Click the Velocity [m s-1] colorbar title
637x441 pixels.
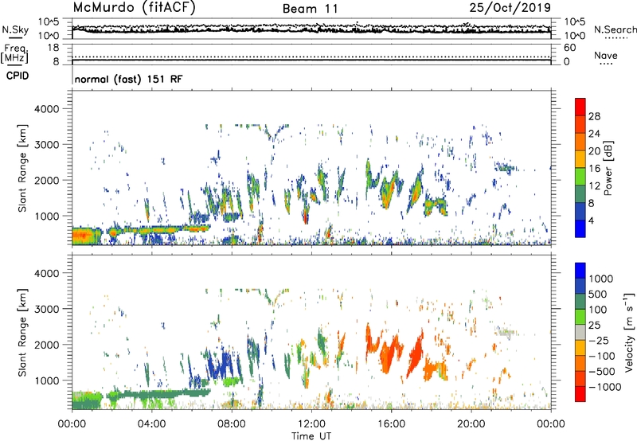(x=629, y=332)
